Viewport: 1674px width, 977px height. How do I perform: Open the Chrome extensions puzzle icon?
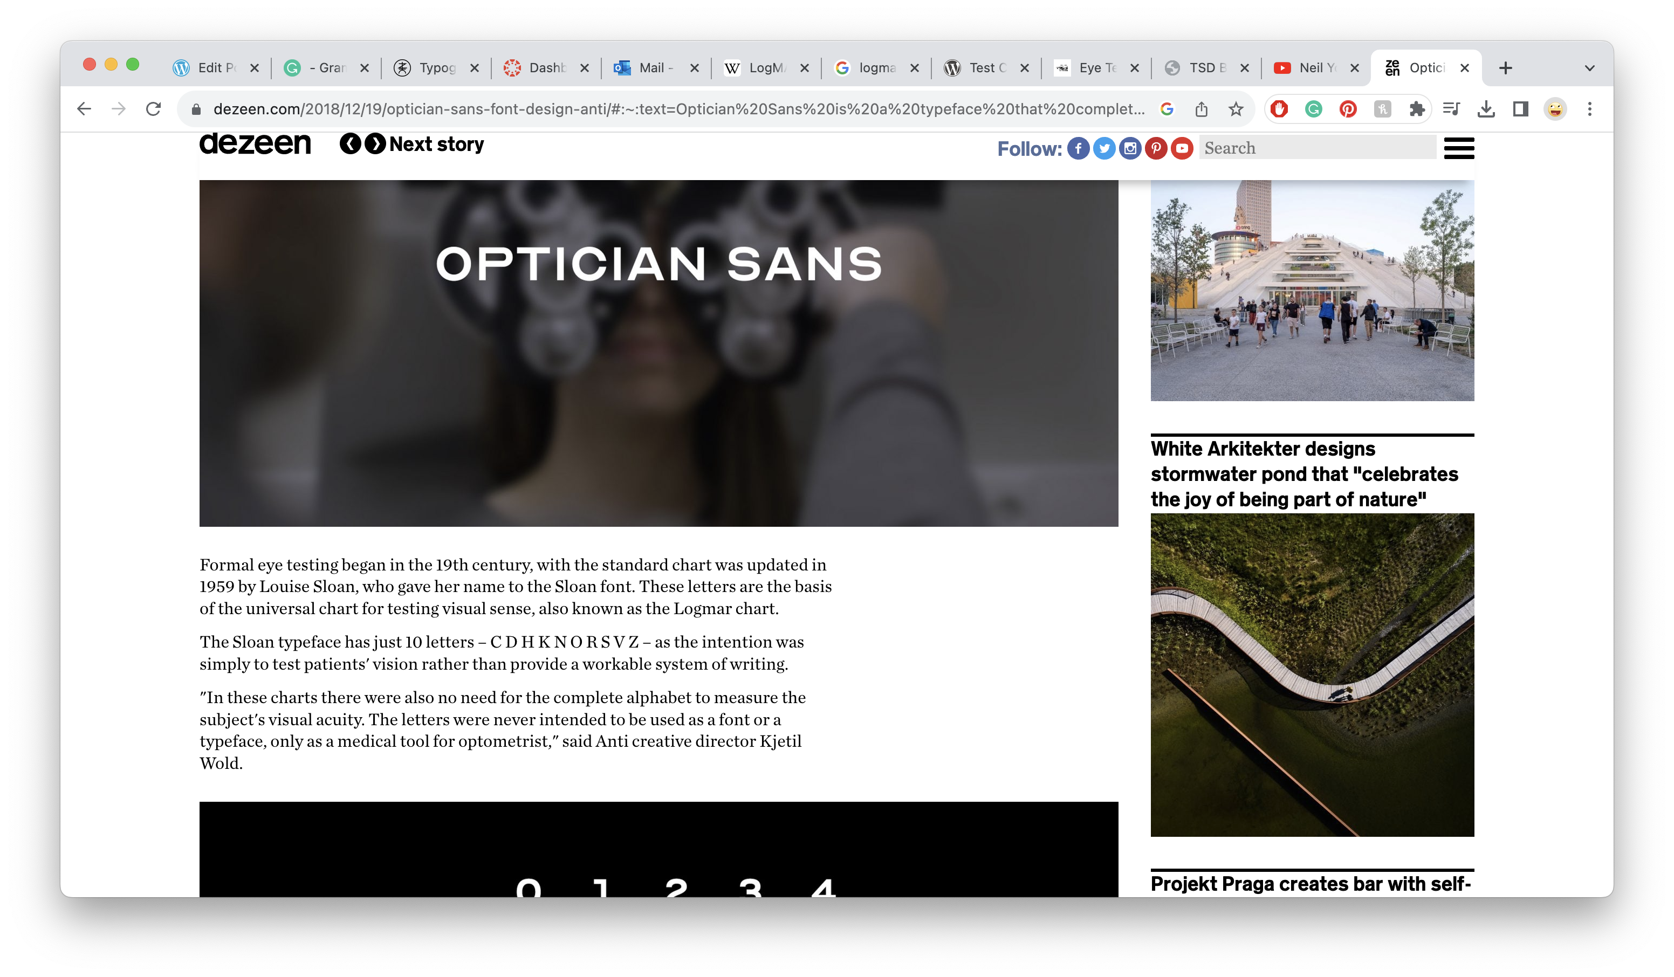[1417, 109]
